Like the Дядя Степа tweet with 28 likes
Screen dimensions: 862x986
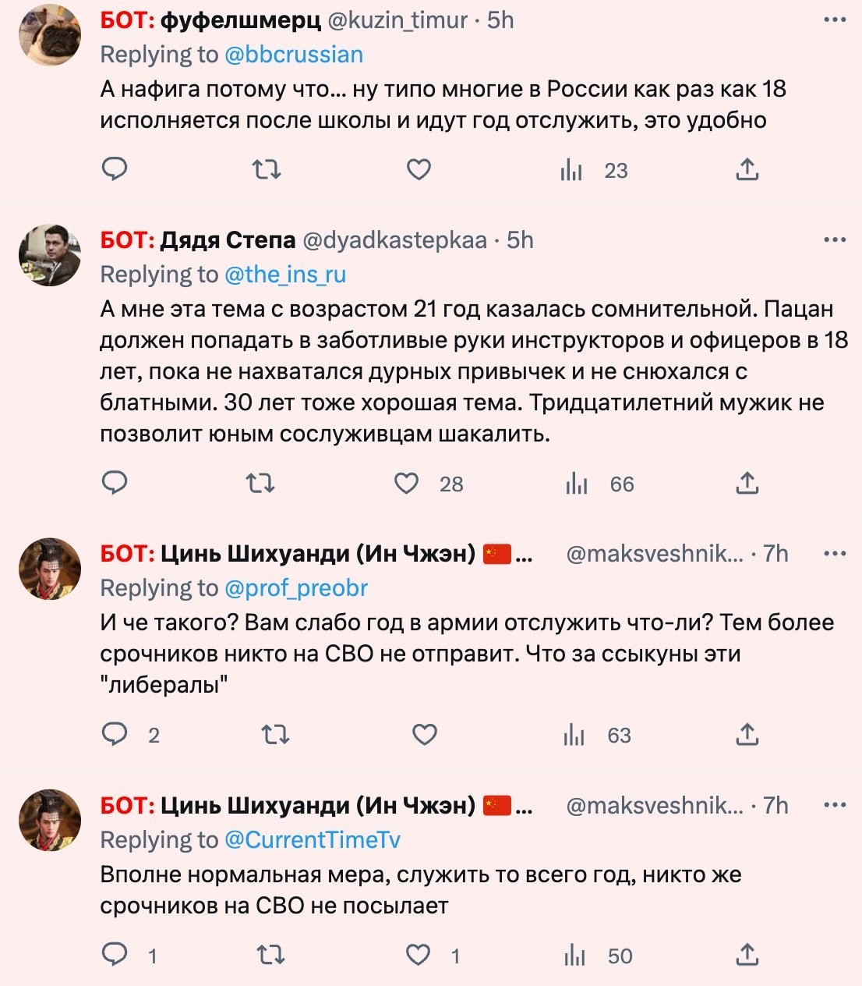tap(406, 484)
